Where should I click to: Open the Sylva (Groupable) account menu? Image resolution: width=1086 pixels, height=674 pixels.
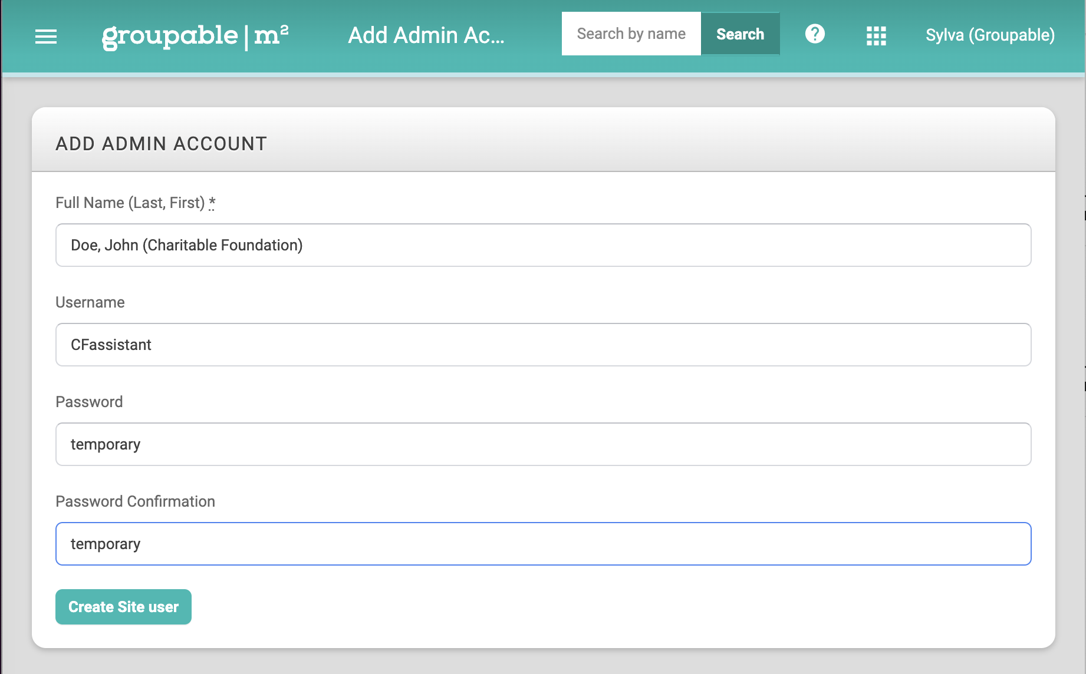pos(990,35)
